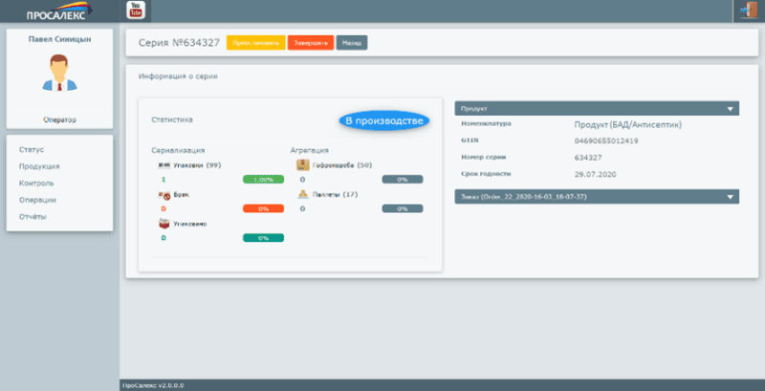Click the grey Назад button

point(352,43)
